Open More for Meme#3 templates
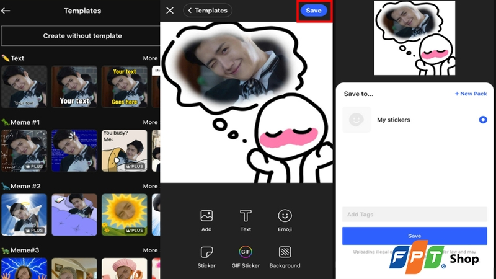The height and width of the screenshot is (279, 496). [150, 250]
